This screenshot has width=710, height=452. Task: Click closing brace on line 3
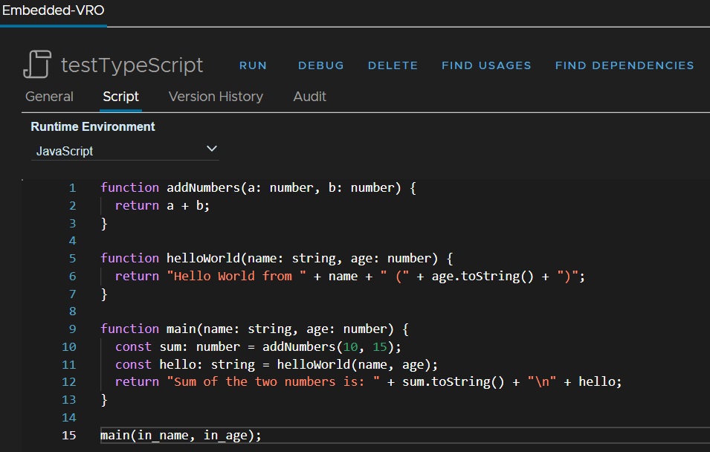click(x=104, y=224)
